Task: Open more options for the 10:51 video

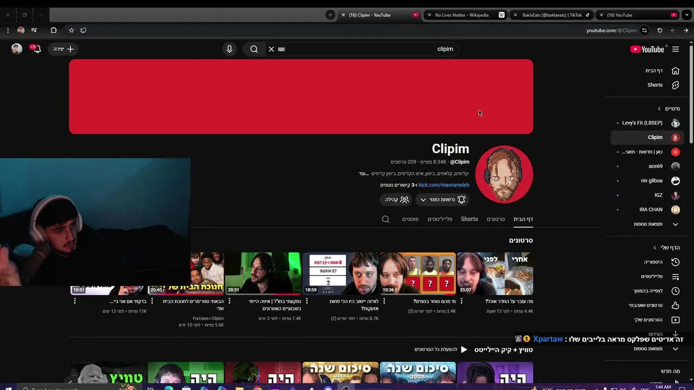Action: (x=75, y=302)
